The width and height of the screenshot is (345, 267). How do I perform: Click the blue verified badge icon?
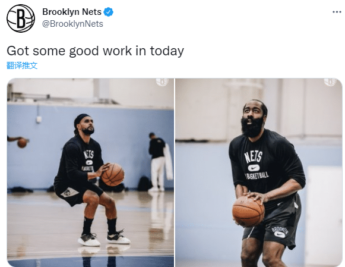109,12
